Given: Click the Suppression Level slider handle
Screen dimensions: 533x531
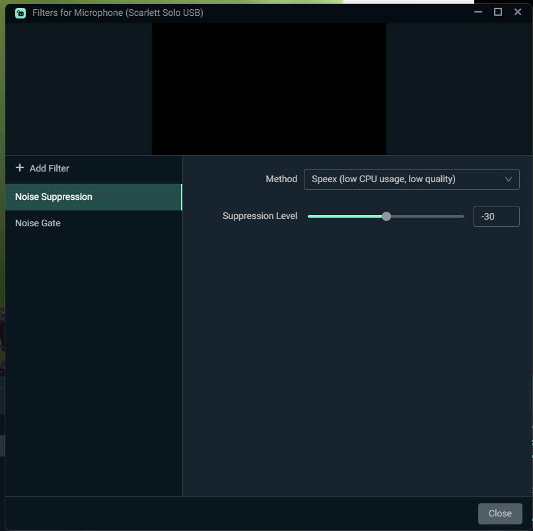Looking at the screenshot, I should (x=386, y=216).
